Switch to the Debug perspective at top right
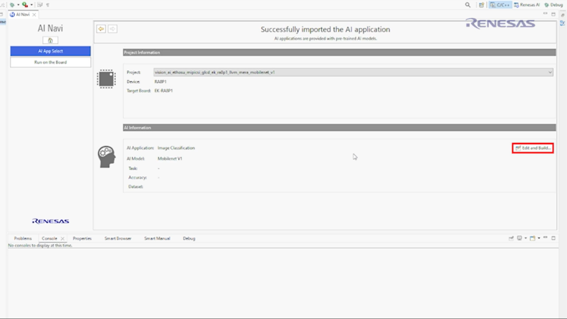This screenshot has width=567, height=319. tap(553, 5)
